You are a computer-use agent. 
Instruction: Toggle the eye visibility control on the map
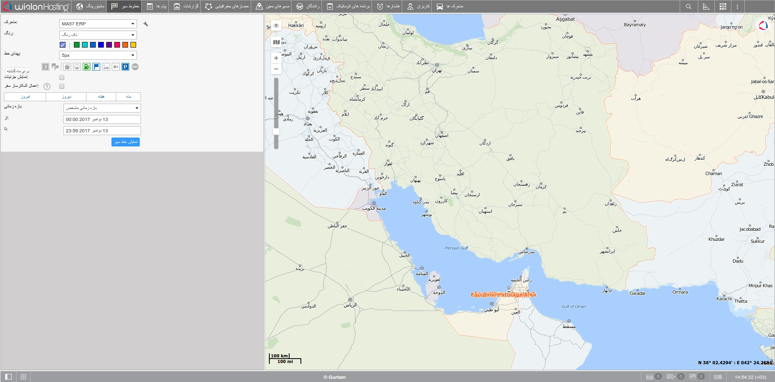[276, 25]
